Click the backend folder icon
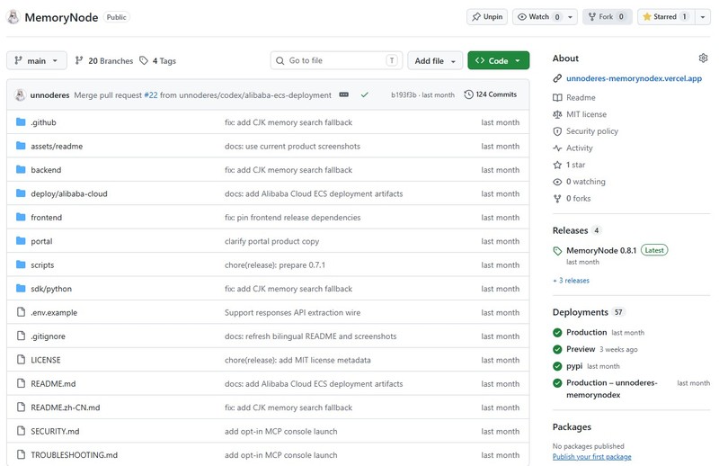Image resolution: width=719 pixels, height=466 pixels. pos(21,169)
